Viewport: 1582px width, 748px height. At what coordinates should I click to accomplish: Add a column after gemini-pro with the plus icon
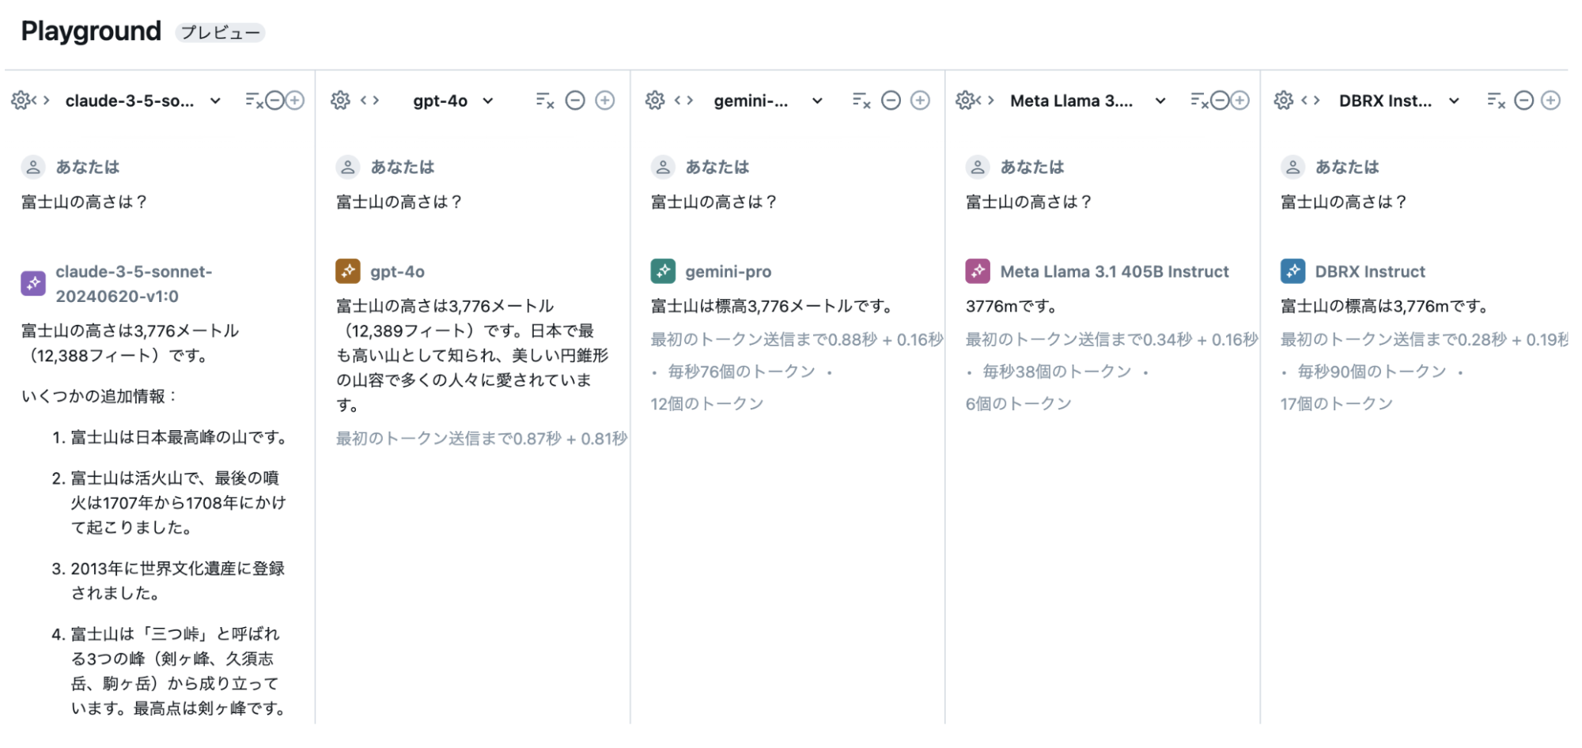[x=920, y=100]
